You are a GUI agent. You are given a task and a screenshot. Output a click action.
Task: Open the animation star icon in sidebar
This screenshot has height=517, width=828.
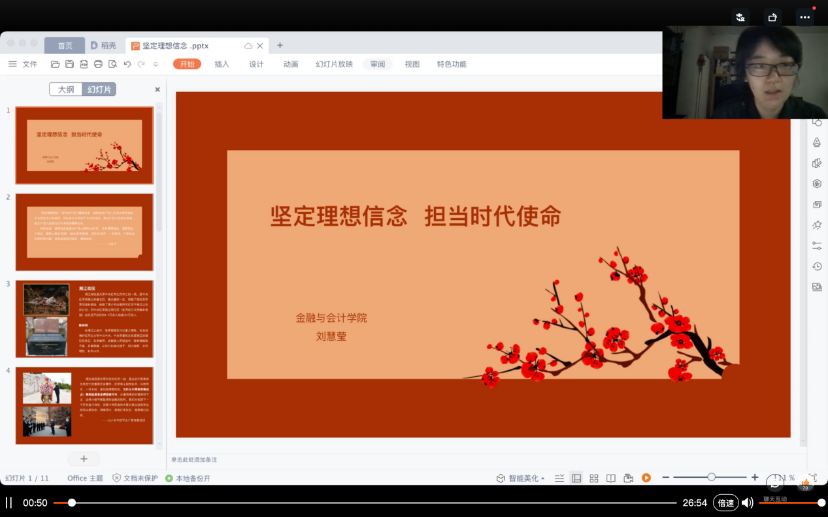point(817,225)
